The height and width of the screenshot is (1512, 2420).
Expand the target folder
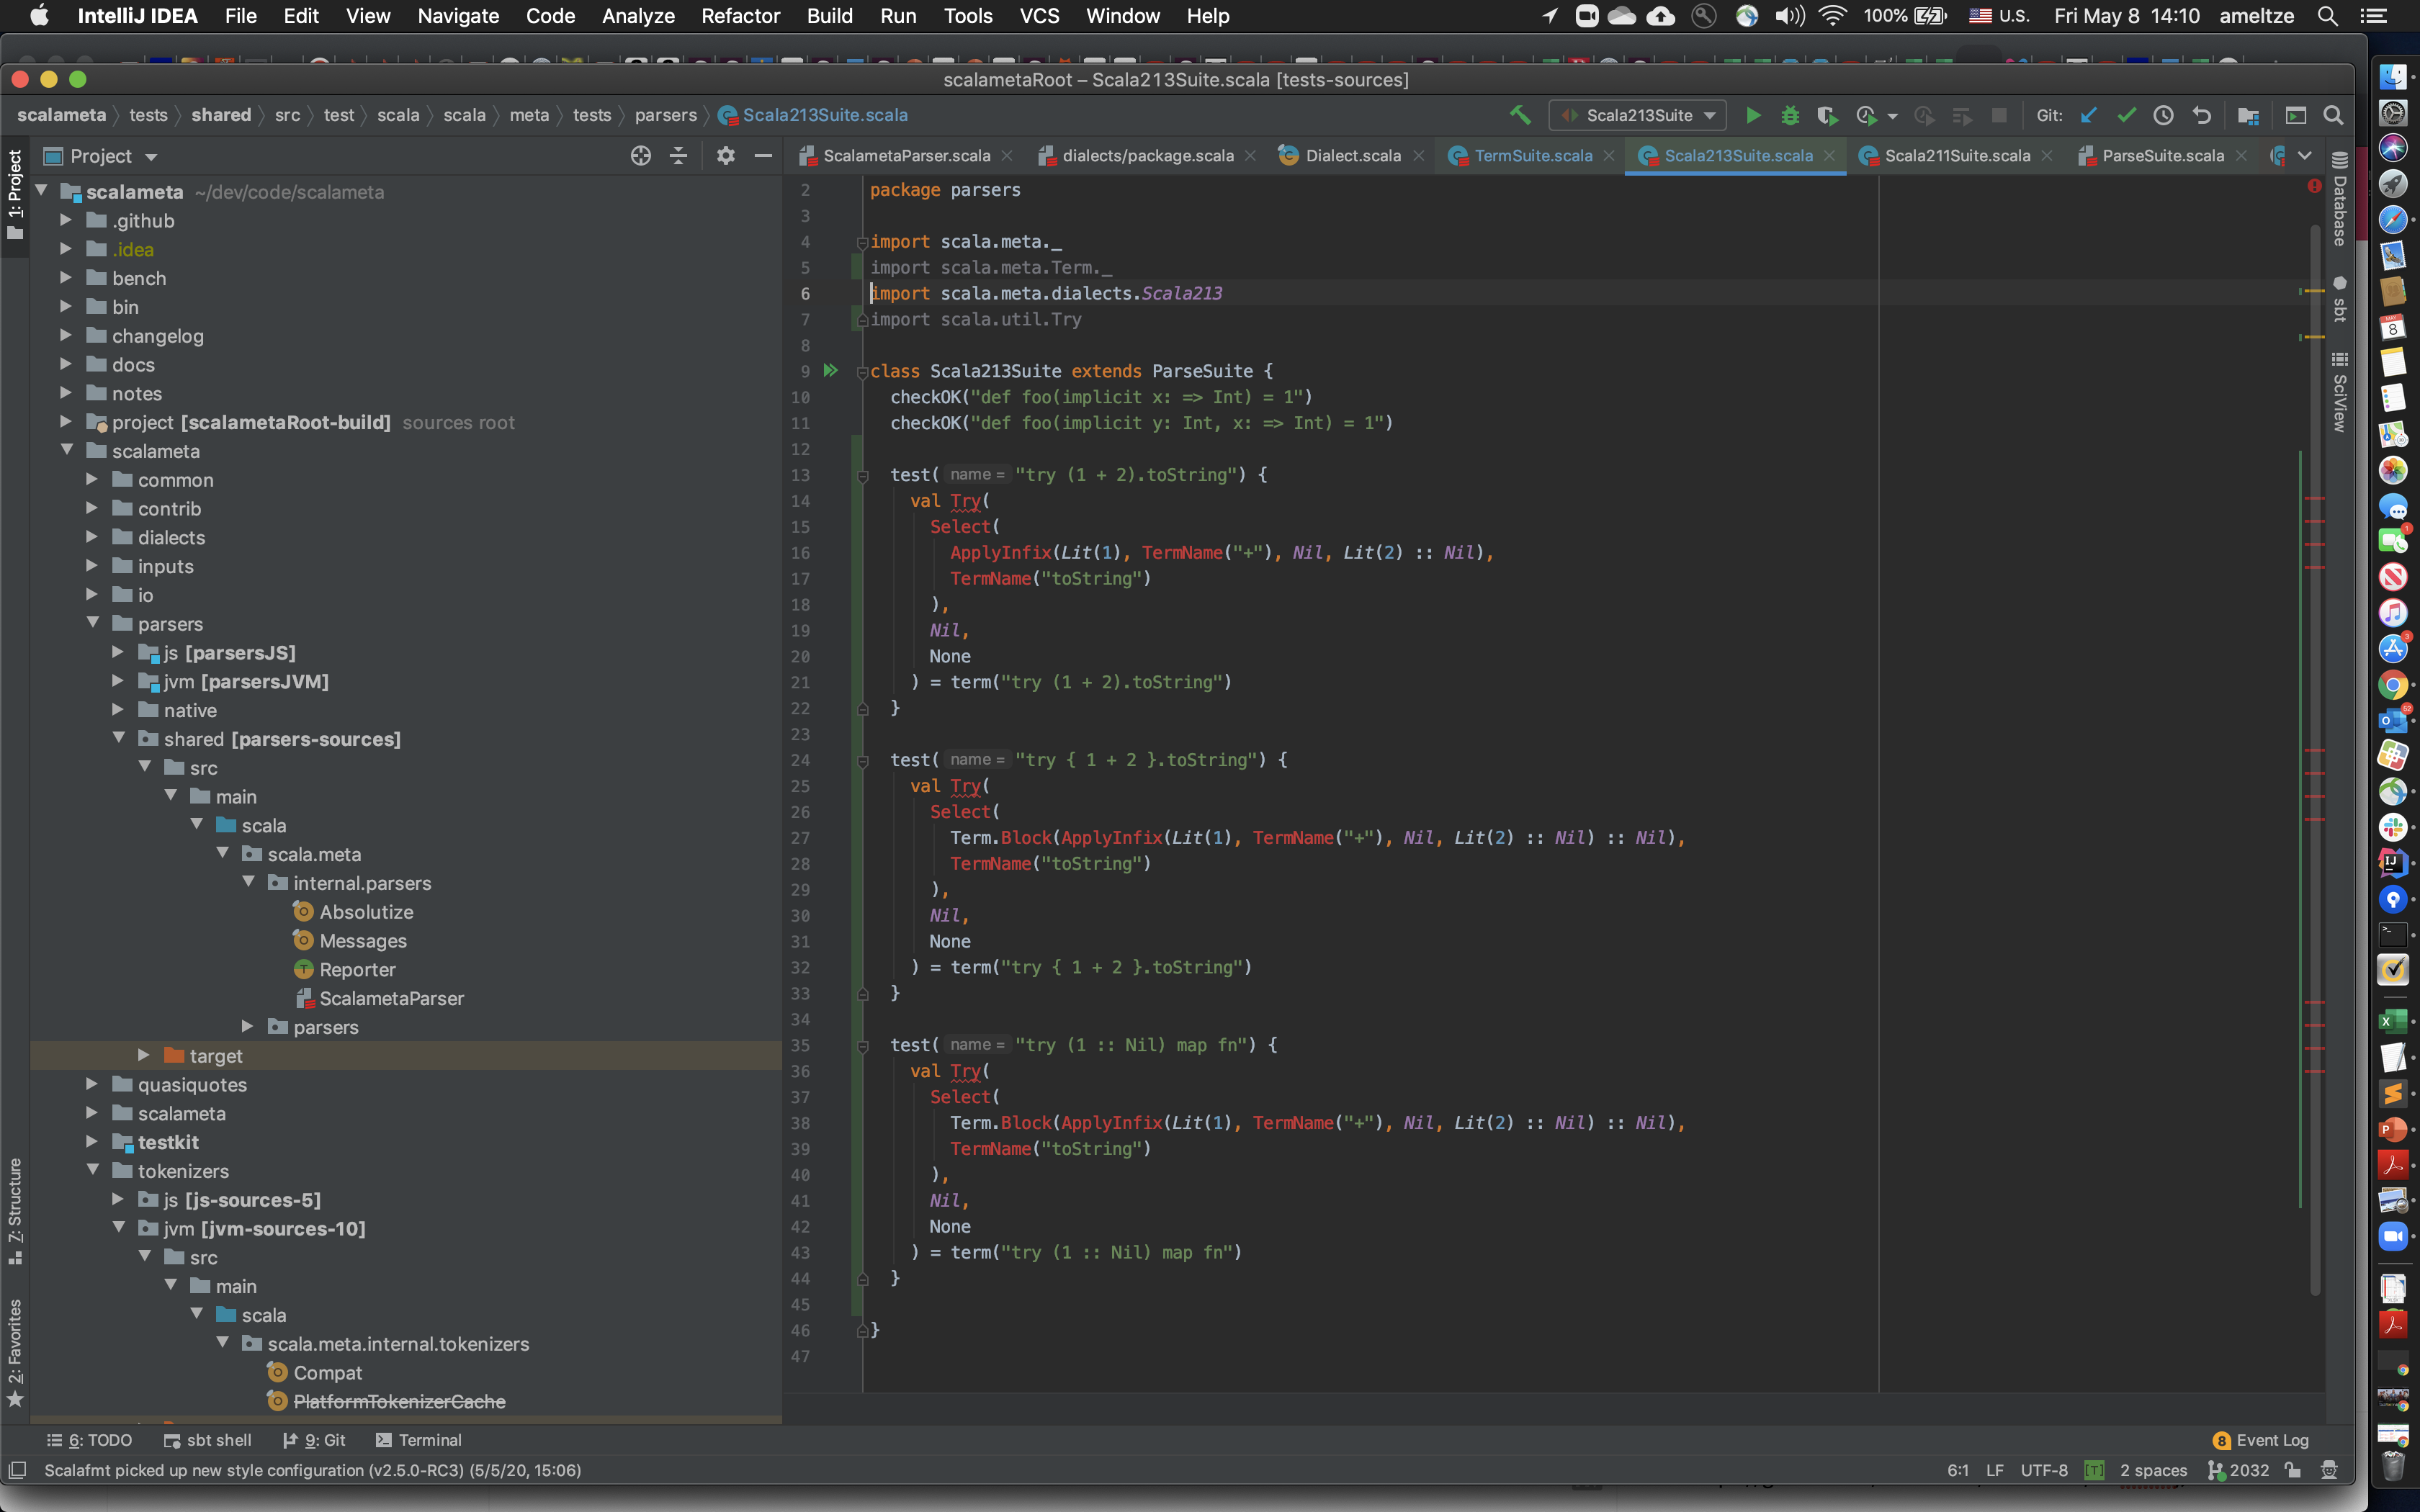[143, 1055]
